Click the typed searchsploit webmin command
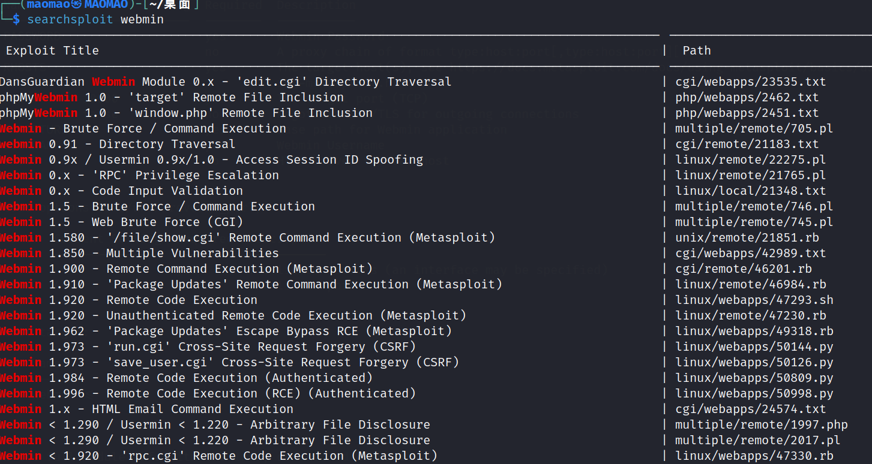Screen dimensions: 872x464 (95, 20)
